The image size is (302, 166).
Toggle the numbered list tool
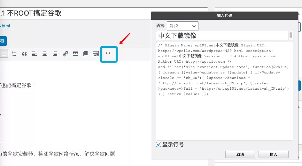14,54
